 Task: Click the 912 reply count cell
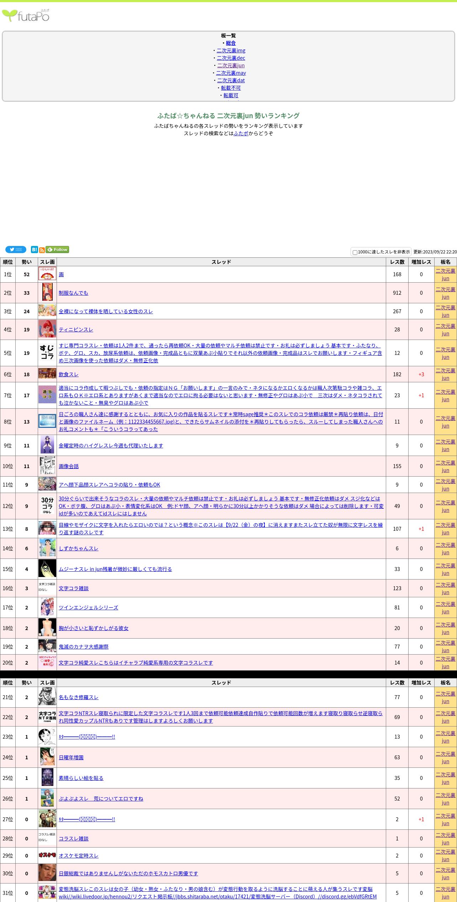pyautogui.click(x=397, y=293)
